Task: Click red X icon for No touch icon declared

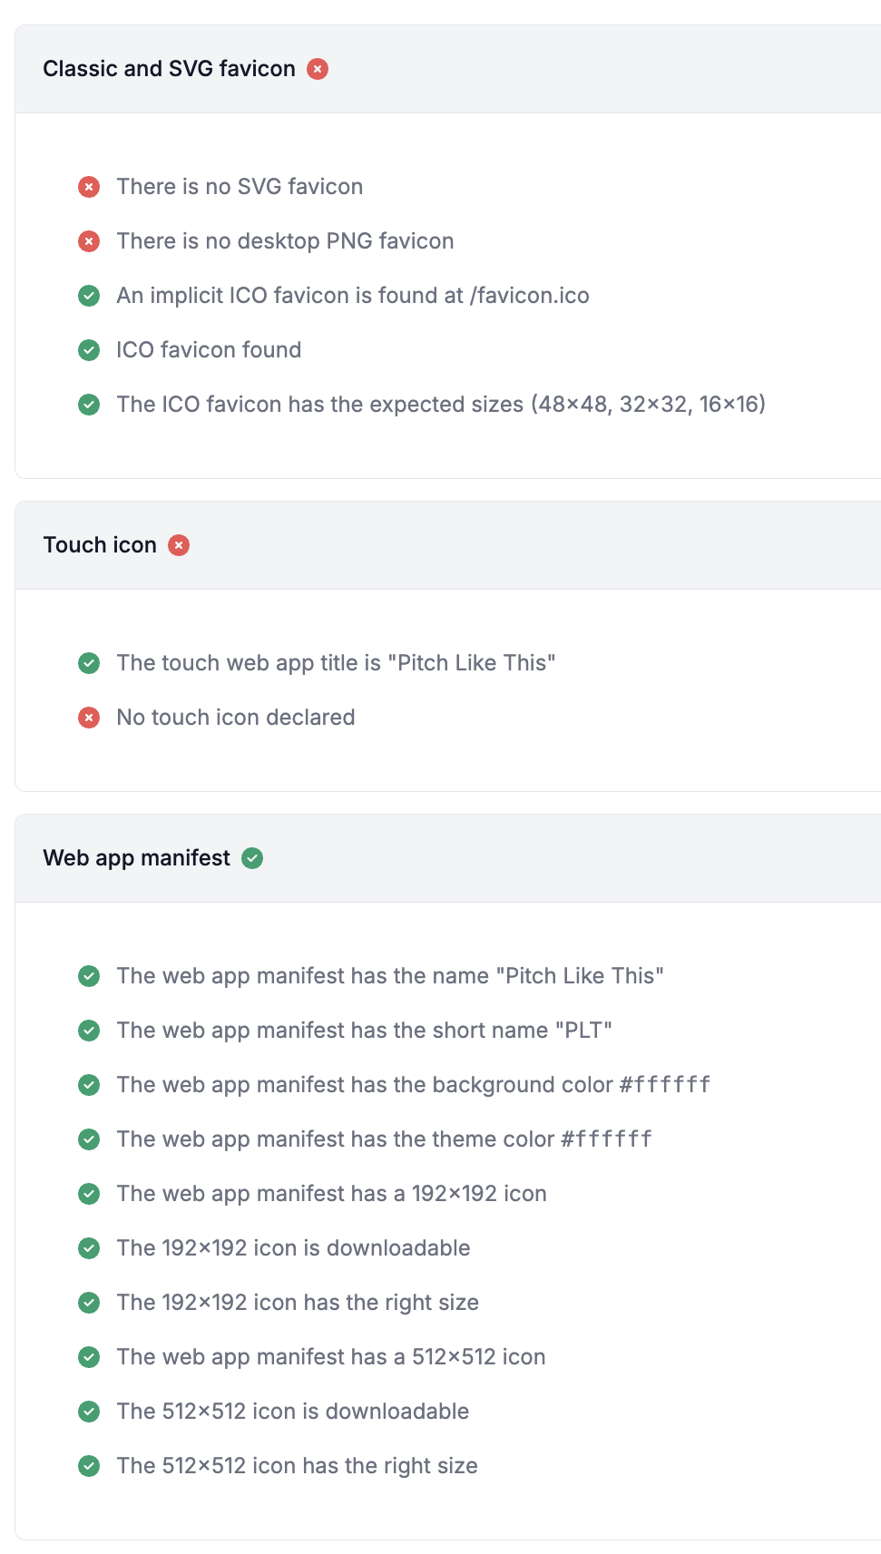Action: click(89, 718)
